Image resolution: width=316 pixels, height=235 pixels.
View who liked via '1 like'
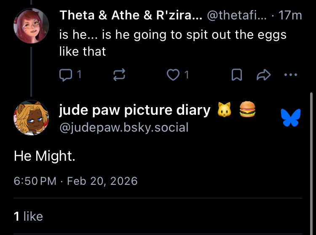[28, 216]
